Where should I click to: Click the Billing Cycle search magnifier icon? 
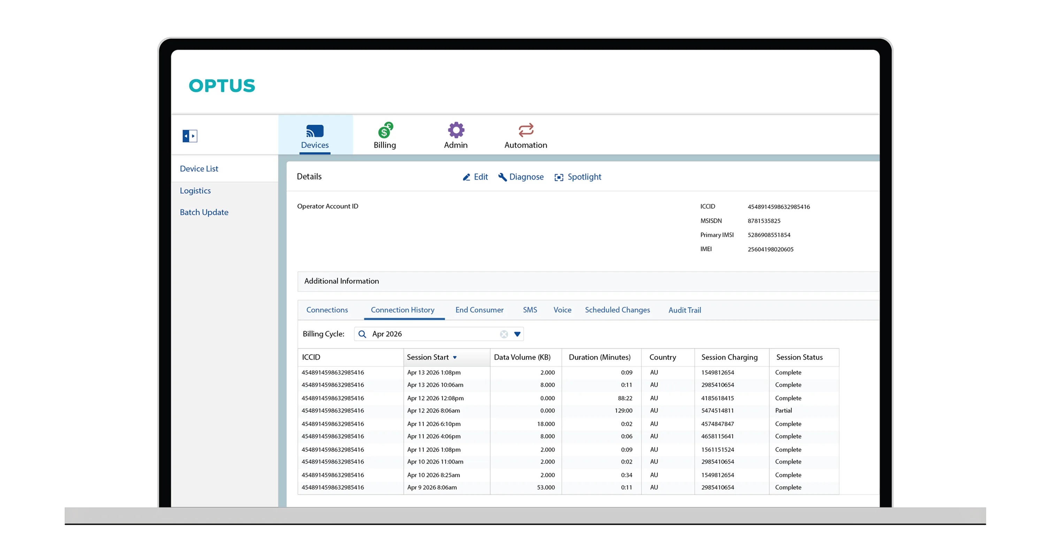click(362, 334)
